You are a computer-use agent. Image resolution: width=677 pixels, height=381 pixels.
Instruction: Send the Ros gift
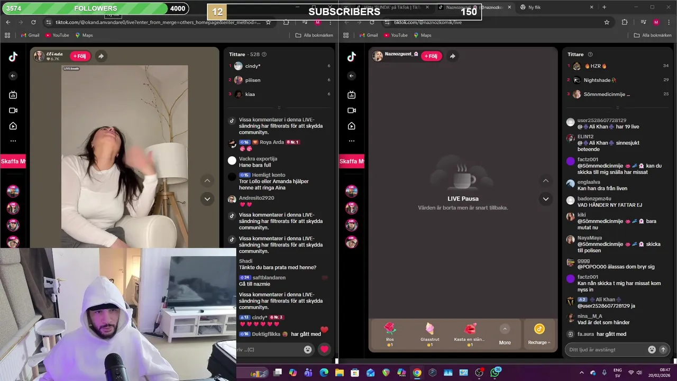tap(390, 334)
